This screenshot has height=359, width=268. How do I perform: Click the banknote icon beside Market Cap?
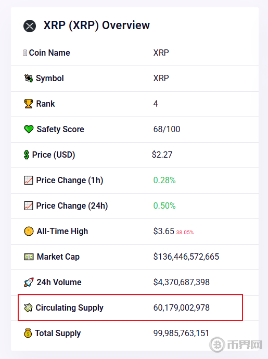(29, 257)
